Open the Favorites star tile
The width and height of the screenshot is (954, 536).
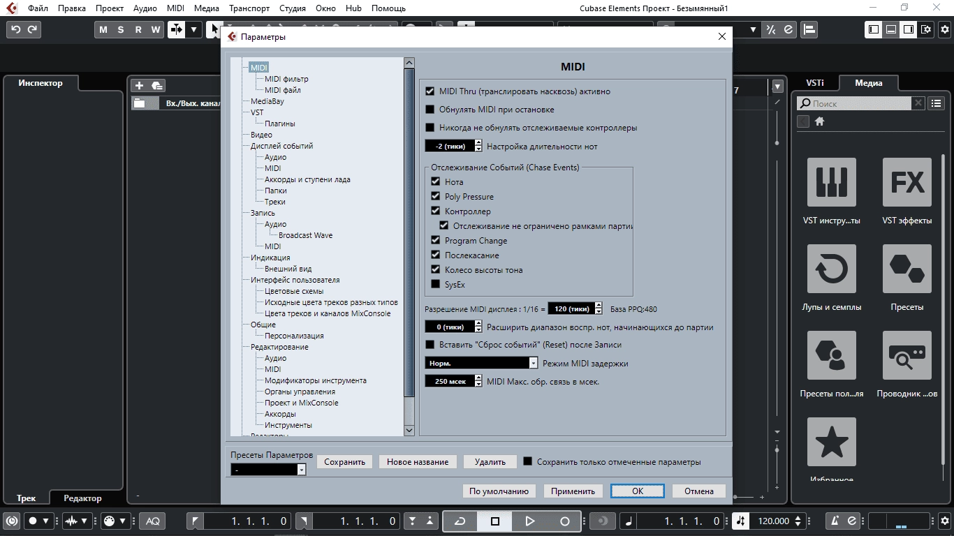coord(831,442)
